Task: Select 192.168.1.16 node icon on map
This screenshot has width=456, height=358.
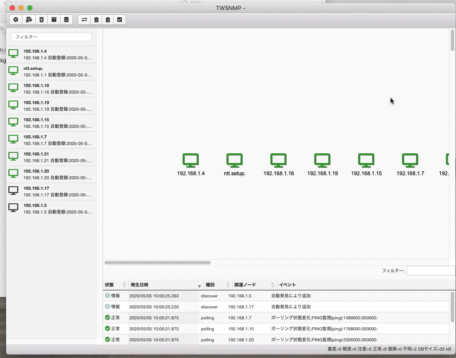Action: 278,160
